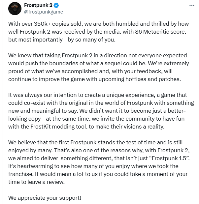Image resolution: width=199 pixels, height=204 pixels.
Task: Open the @frostpunkgame handle link
Action: 44,12
